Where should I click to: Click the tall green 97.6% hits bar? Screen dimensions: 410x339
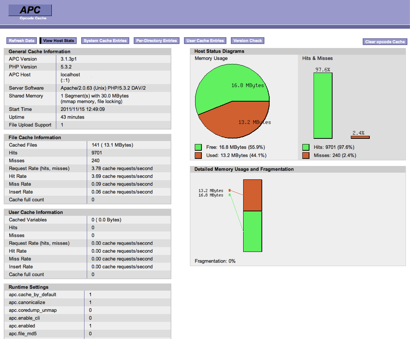[x=323, y=105]
